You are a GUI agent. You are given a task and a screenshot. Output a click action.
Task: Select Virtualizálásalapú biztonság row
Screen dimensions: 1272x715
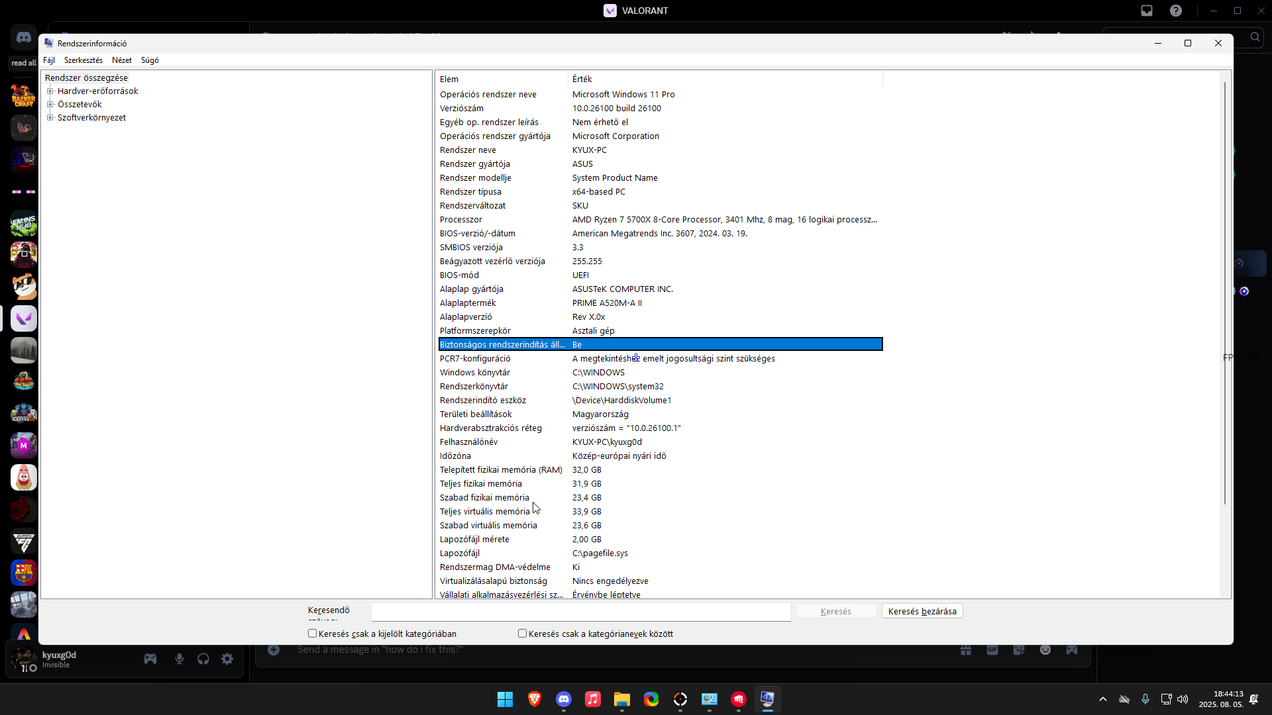(x=661, y=581)
